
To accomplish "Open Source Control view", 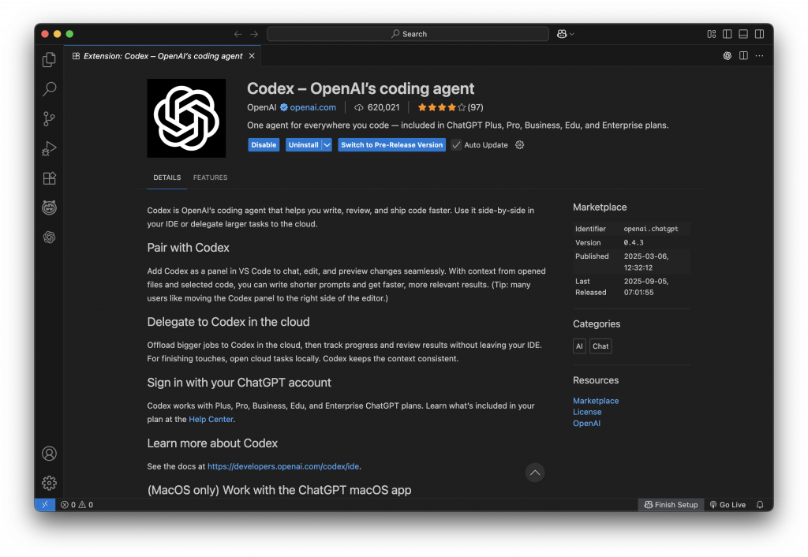I will click(50, 119).
